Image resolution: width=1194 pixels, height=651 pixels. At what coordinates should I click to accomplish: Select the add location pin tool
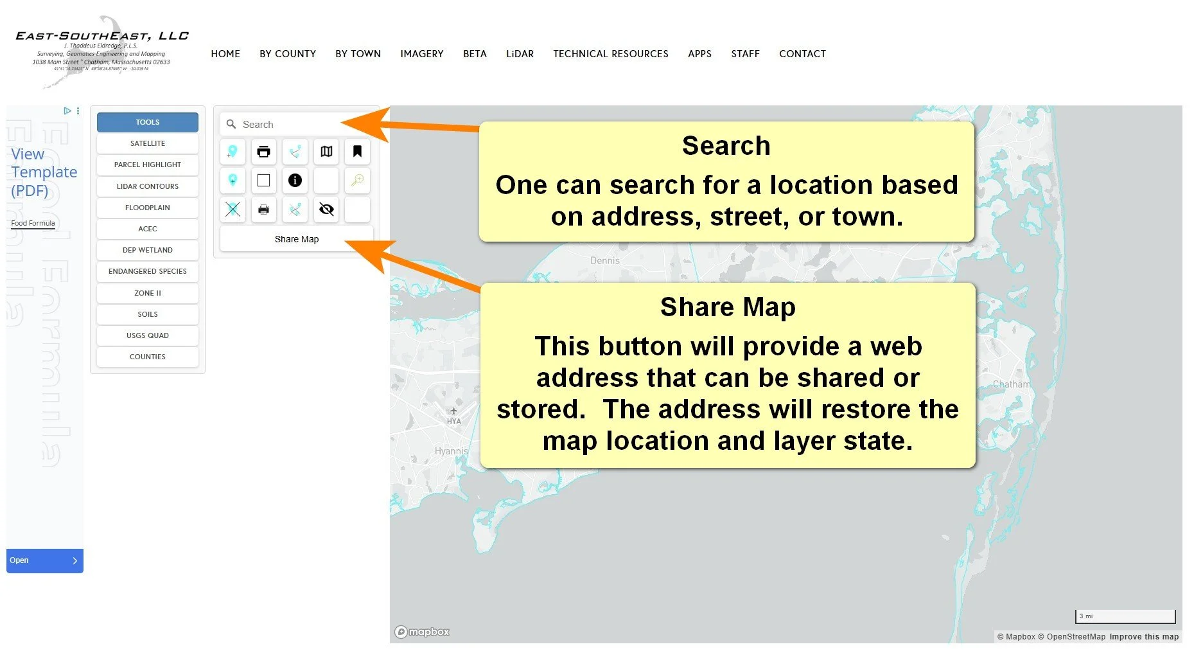[x=233, y=152]
